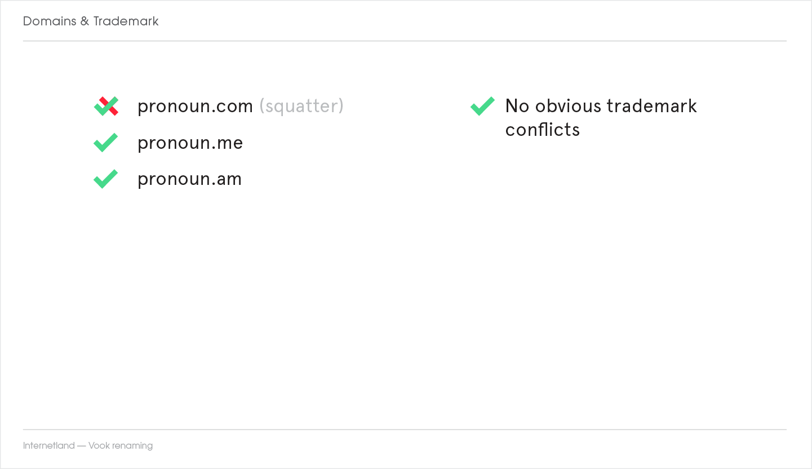This screenshot has height=469, width=812.
Task: Click the word 'conflicts' on the second line
Action: tap(542, 130)
